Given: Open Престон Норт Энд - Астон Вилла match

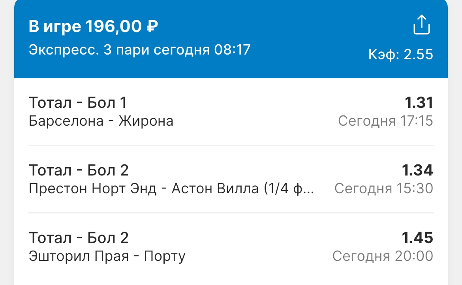Looking at the screenshot, I should tap(231, 179).
